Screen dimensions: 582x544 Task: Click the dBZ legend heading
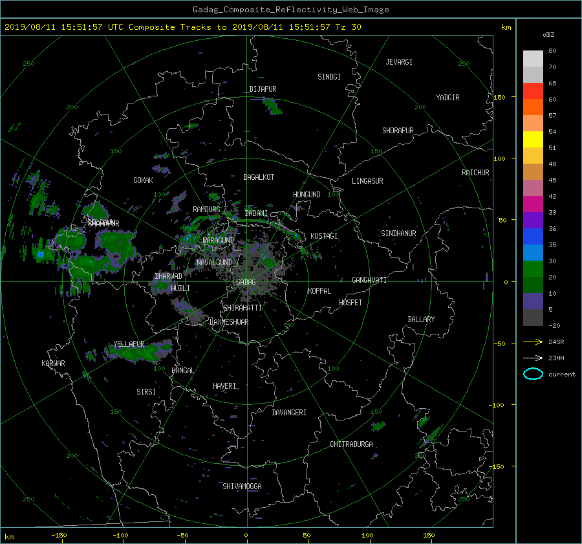(x=548, y=35)
